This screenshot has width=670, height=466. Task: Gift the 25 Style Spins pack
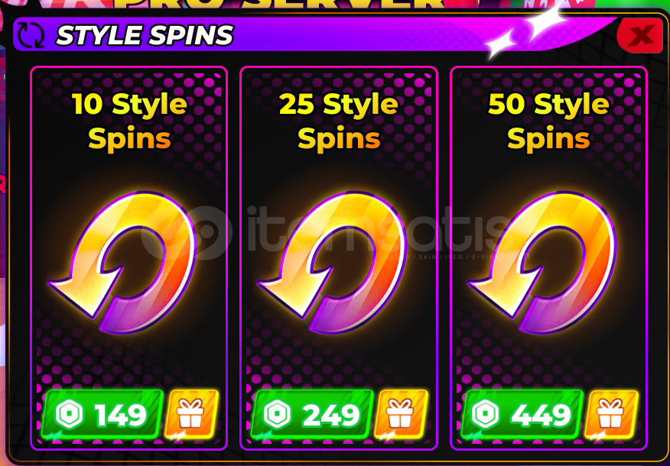click(402, 414)
